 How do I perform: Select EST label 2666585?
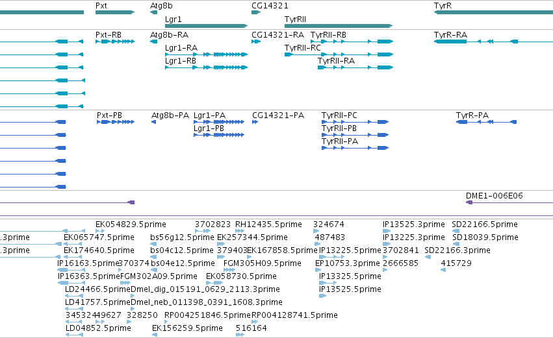point(401,263)
